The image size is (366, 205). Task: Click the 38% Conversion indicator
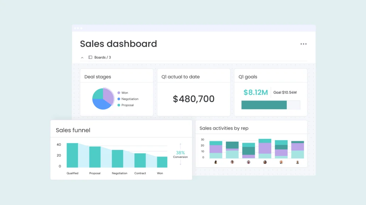[180, 154]
